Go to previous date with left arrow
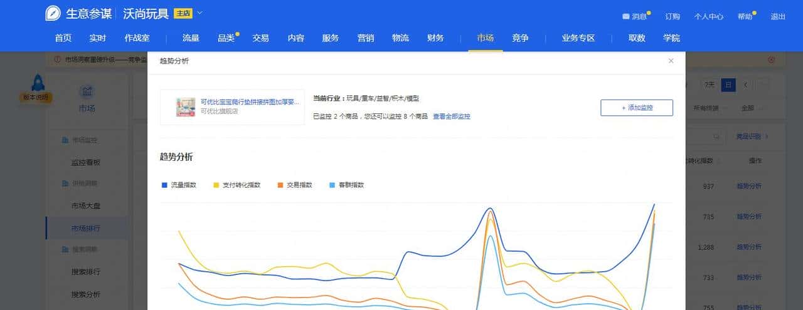 (745, 85)
